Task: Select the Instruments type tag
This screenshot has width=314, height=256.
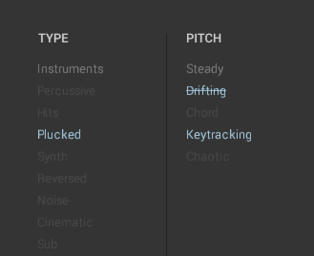Action: (70, 69)
